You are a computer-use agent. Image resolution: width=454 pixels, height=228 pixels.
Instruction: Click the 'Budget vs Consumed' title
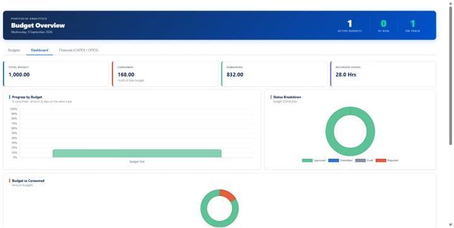click(x=28, y=181)
